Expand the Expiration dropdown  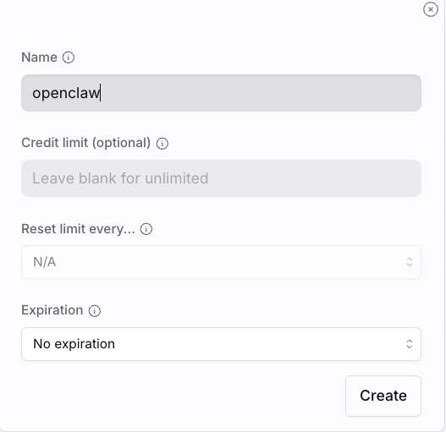[221, 344]
